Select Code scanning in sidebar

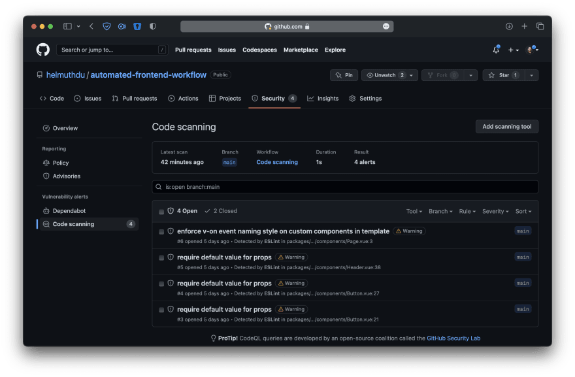click(88, 224)
